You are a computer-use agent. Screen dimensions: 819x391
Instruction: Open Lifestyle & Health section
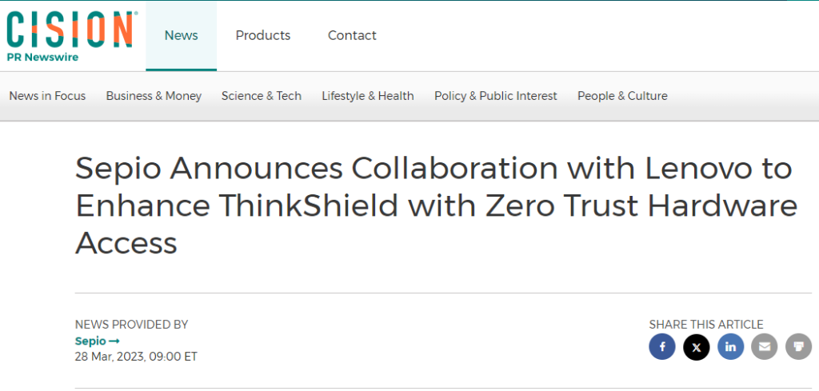click(368, 96)
